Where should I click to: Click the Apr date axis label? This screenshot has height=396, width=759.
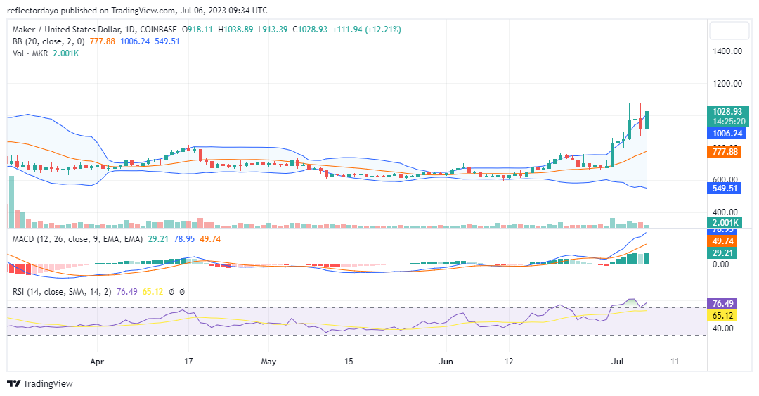coord(97,361)
